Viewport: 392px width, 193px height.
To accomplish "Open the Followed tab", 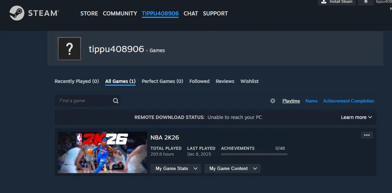I will 199,81.
